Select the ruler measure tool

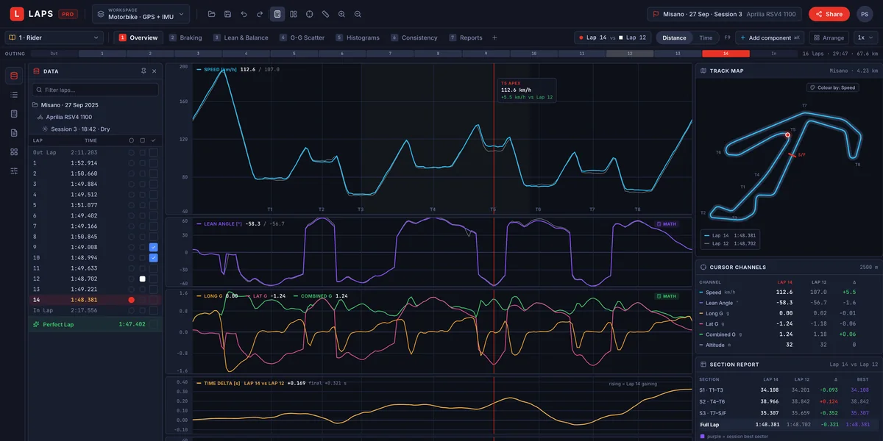point(326,14)
